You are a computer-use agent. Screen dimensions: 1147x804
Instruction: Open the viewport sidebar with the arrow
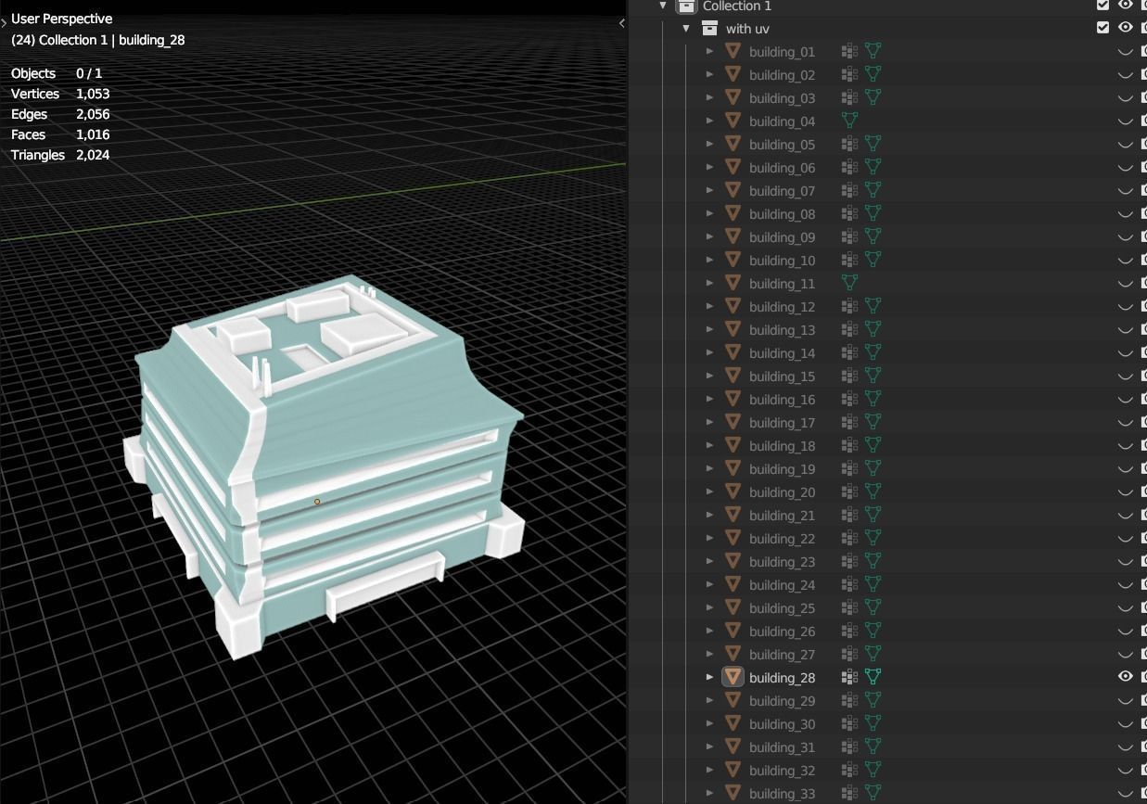click(x=621, y=23)
